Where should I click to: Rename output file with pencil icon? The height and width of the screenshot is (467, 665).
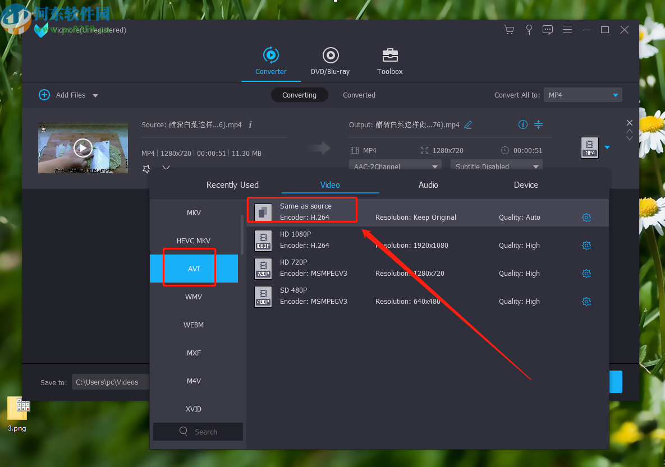tap(468, 124)
